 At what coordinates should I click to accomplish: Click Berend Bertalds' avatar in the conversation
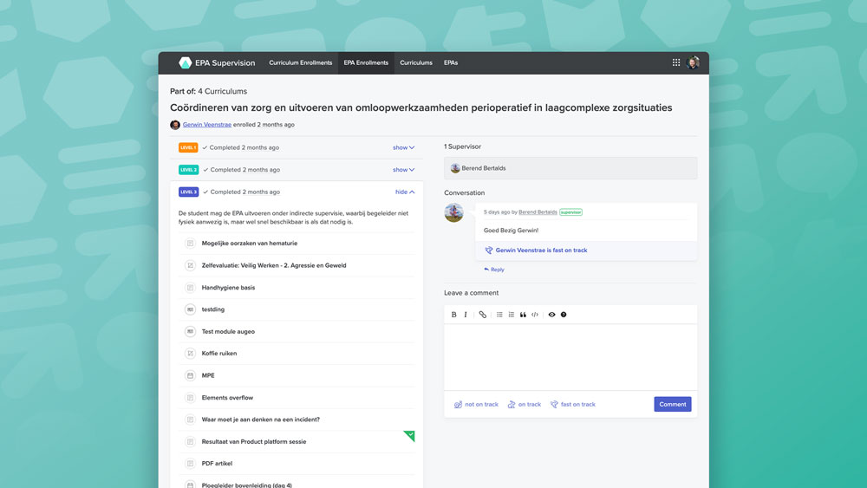[454, 212]
